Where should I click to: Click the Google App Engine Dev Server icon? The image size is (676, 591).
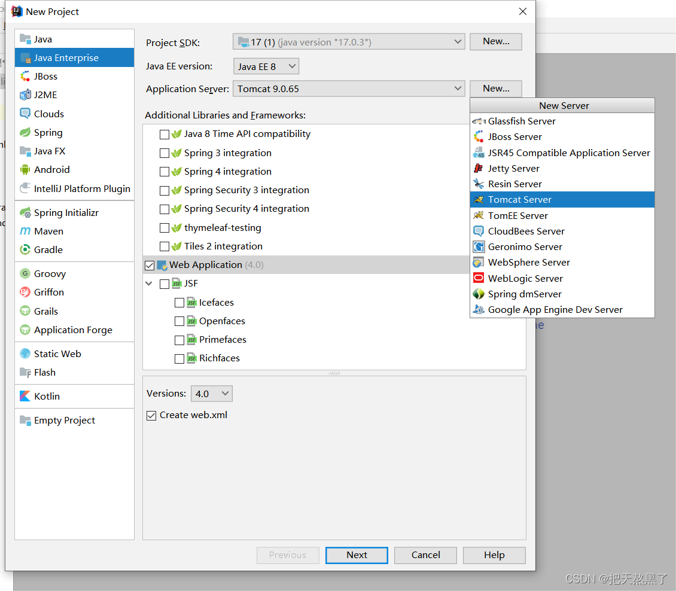(479, 309)
